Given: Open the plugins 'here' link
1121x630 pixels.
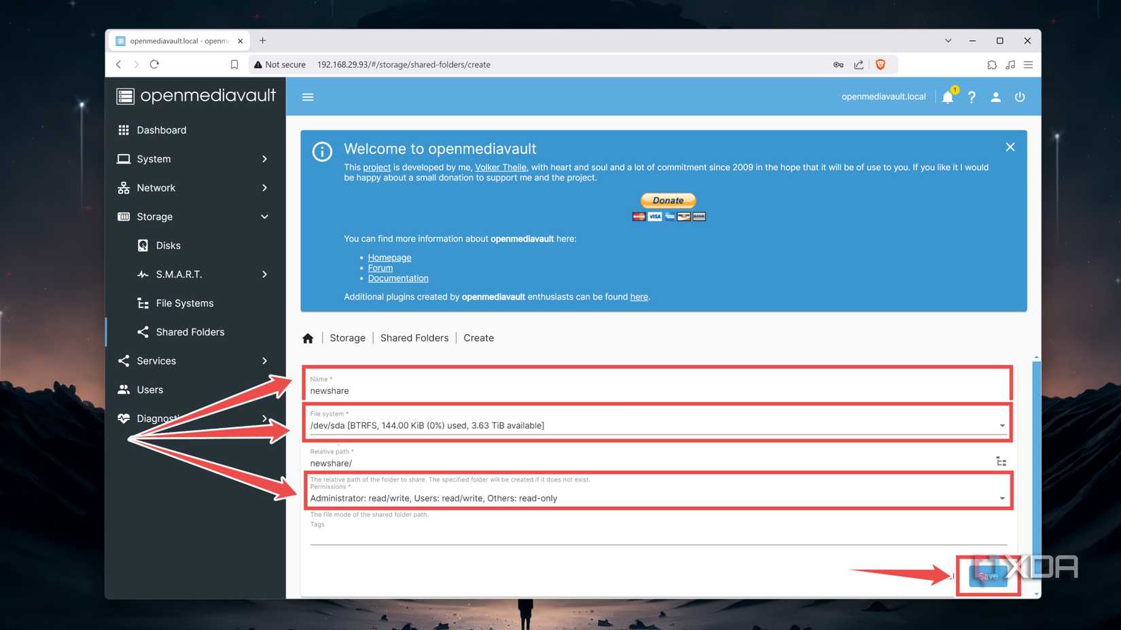Looking at the screenshot, I should click(639, 297).
